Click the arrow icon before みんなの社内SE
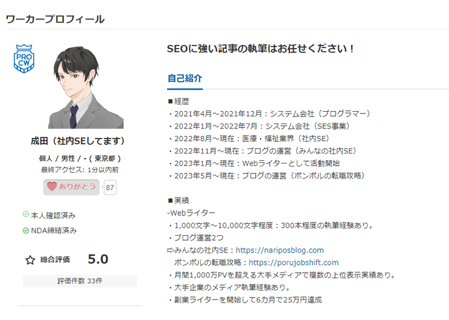Image resolution: width=449 pixels, height=320 pixels. 170,250
